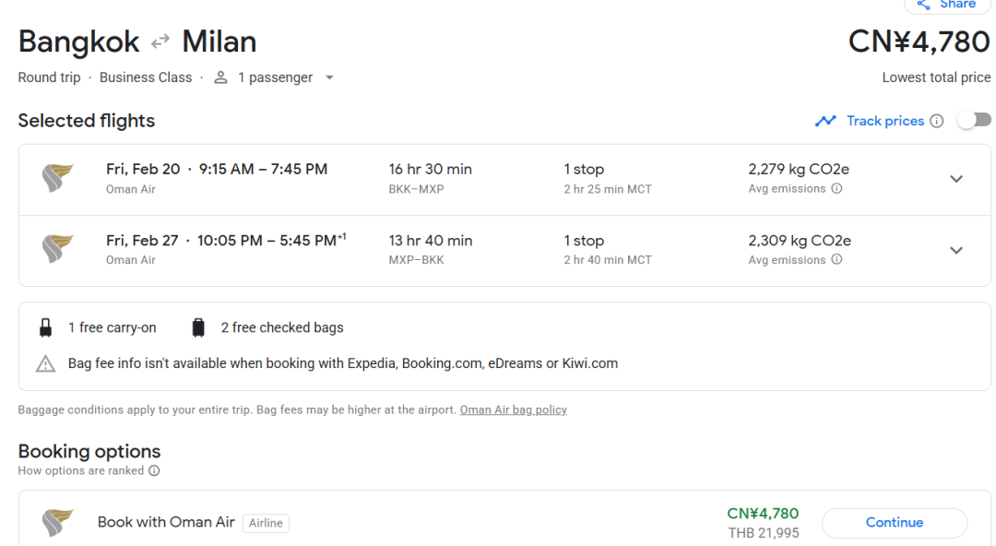
Task: Click the checked bags suitcase icon
Action: [198, 327]
